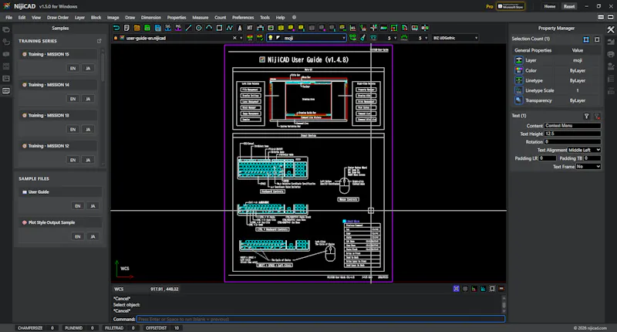Screen dimensions: 617x332
Task: Open Training MISSION 15 in EN
Action: pyautogui.click(x=72, y=68)
